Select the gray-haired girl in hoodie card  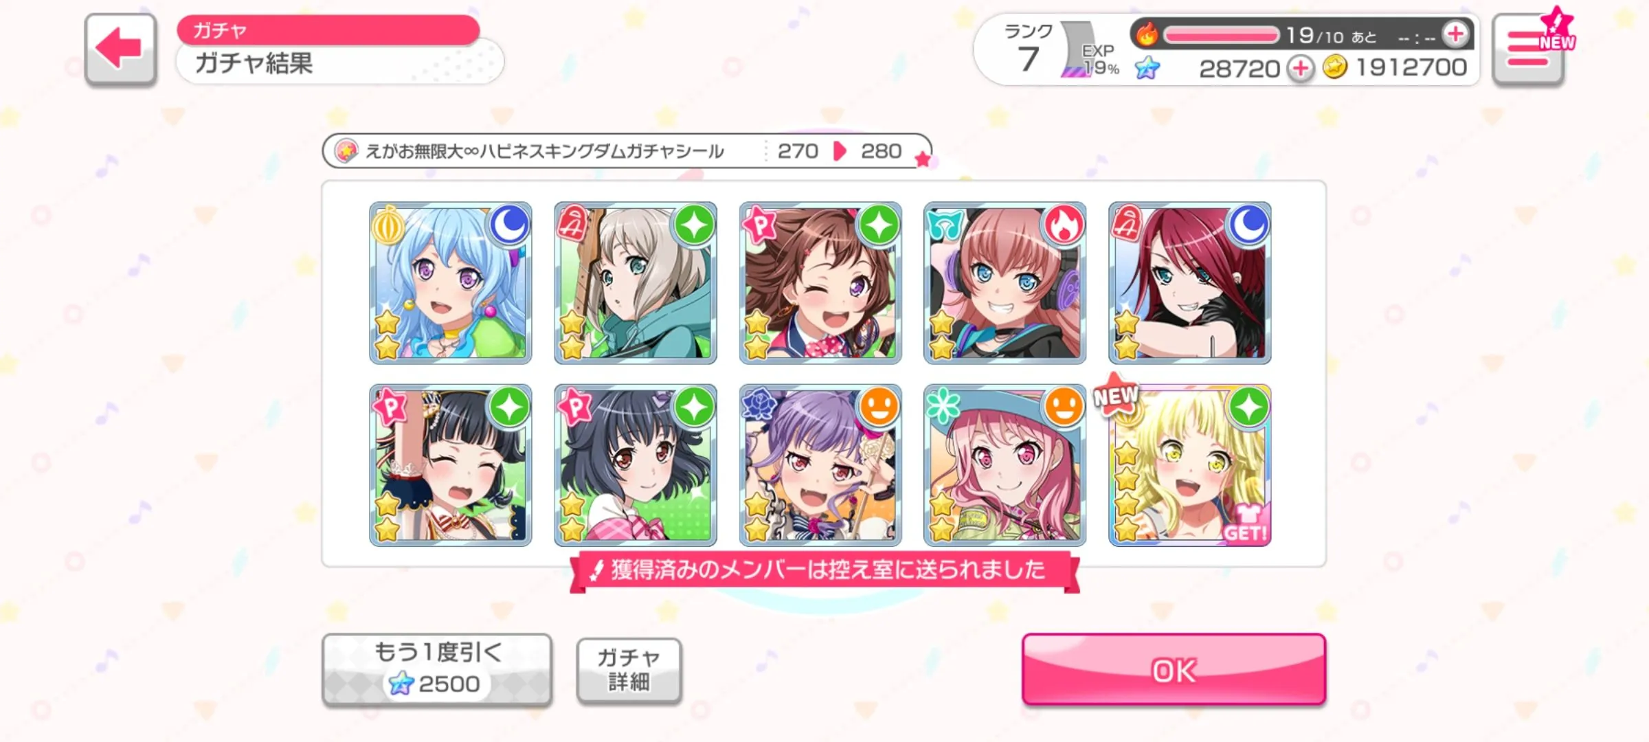[x=636, y=283]
